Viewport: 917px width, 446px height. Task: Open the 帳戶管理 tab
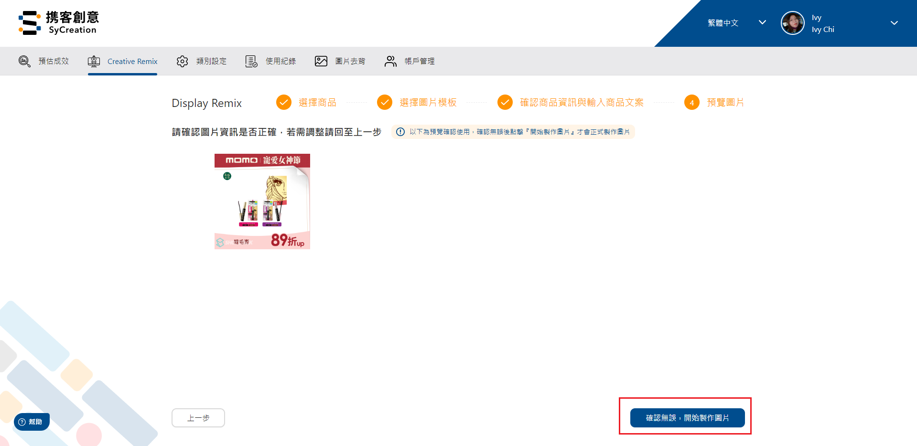[x=410, y=61]
